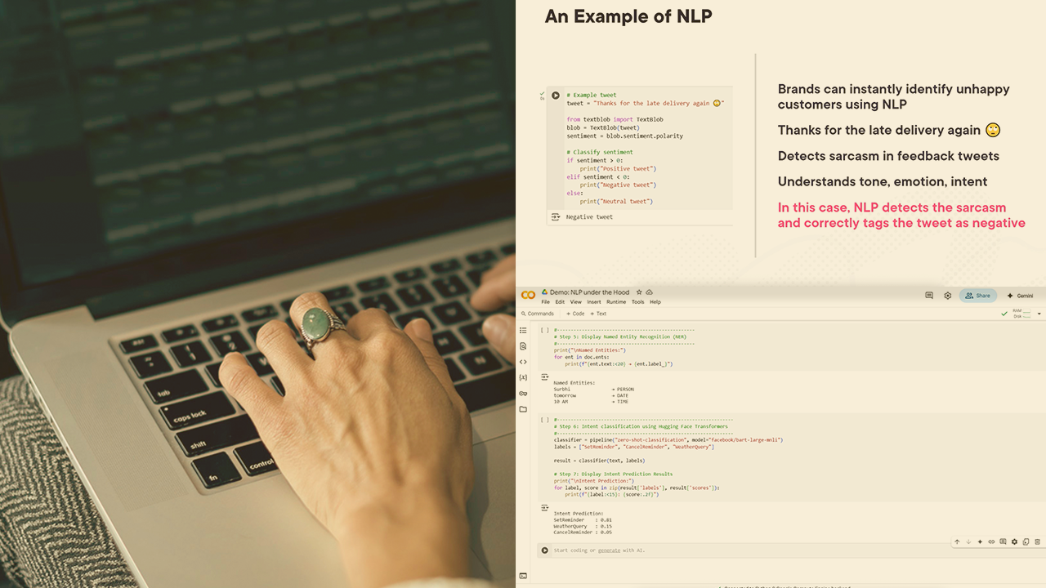This screenshot has width=1046, height=588.
Task: Open the files folder icon in sidebar
Action: (x=523, y=408)
